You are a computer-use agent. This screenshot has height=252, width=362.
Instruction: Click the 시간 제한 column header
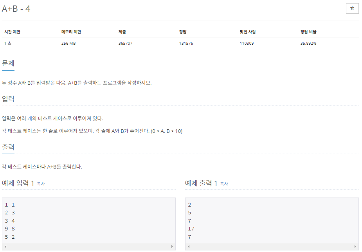point(12,32)
